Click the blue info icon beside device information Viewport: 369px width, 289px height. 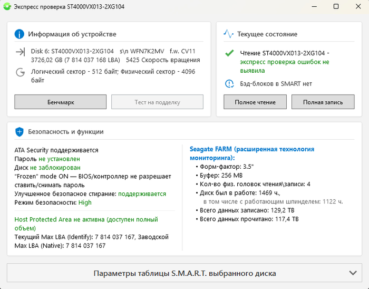coord(20,34)
